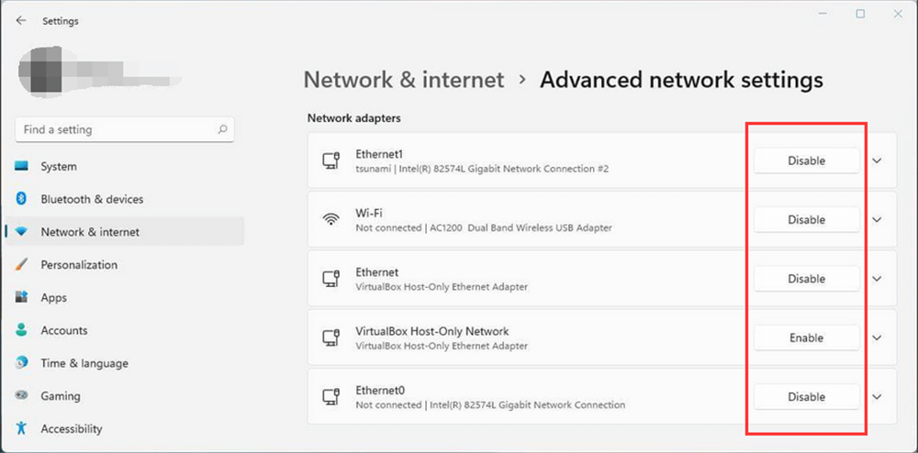Click the Gaming controller icon

pyautogui.click(x=21, y=396)
